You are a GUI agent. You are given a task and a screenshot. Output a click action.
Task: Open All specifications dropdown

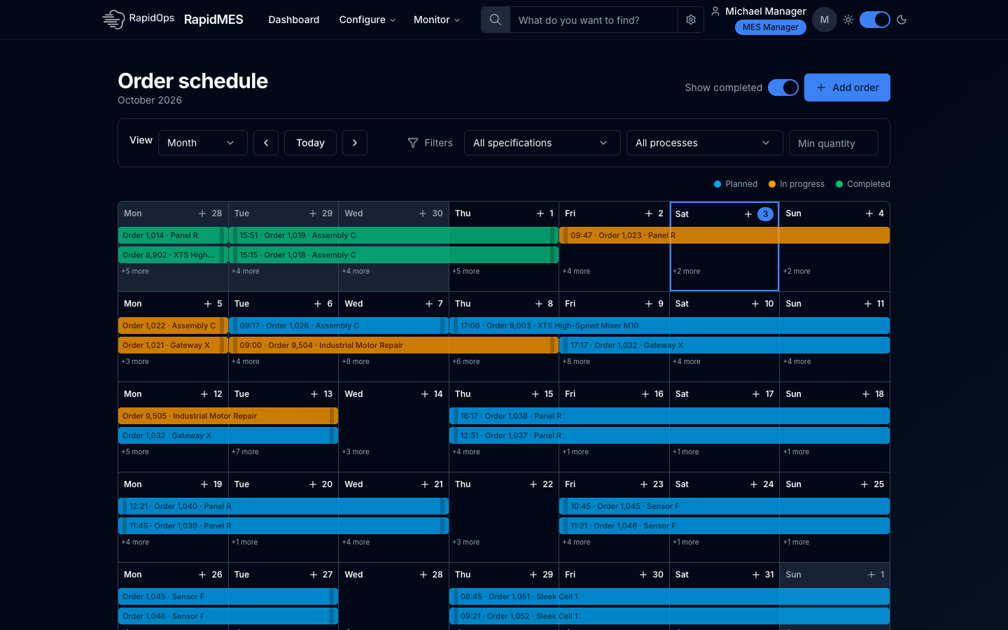pyautogui.click(x=542, y=143)
